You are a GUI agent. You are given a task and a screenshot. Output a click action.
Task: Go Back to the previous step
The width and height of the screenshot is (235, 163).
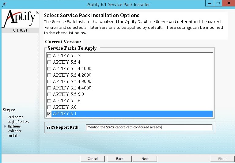[119, 159]
